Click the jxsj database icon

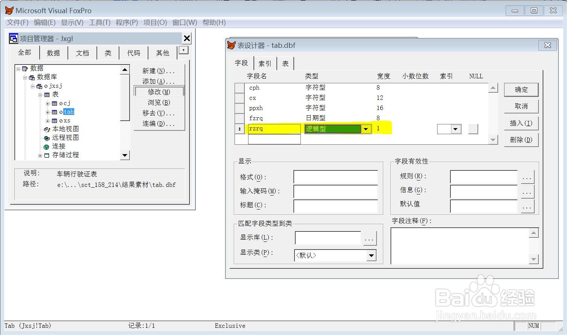pos(39,86)
